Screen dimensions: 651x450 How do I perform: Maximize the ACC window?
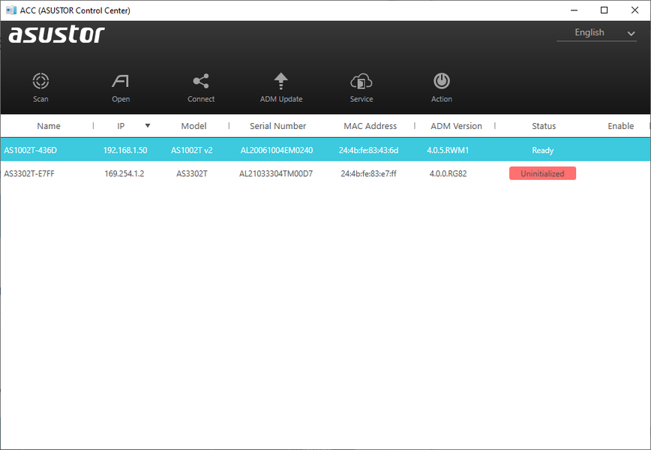(x=604, y=10)
